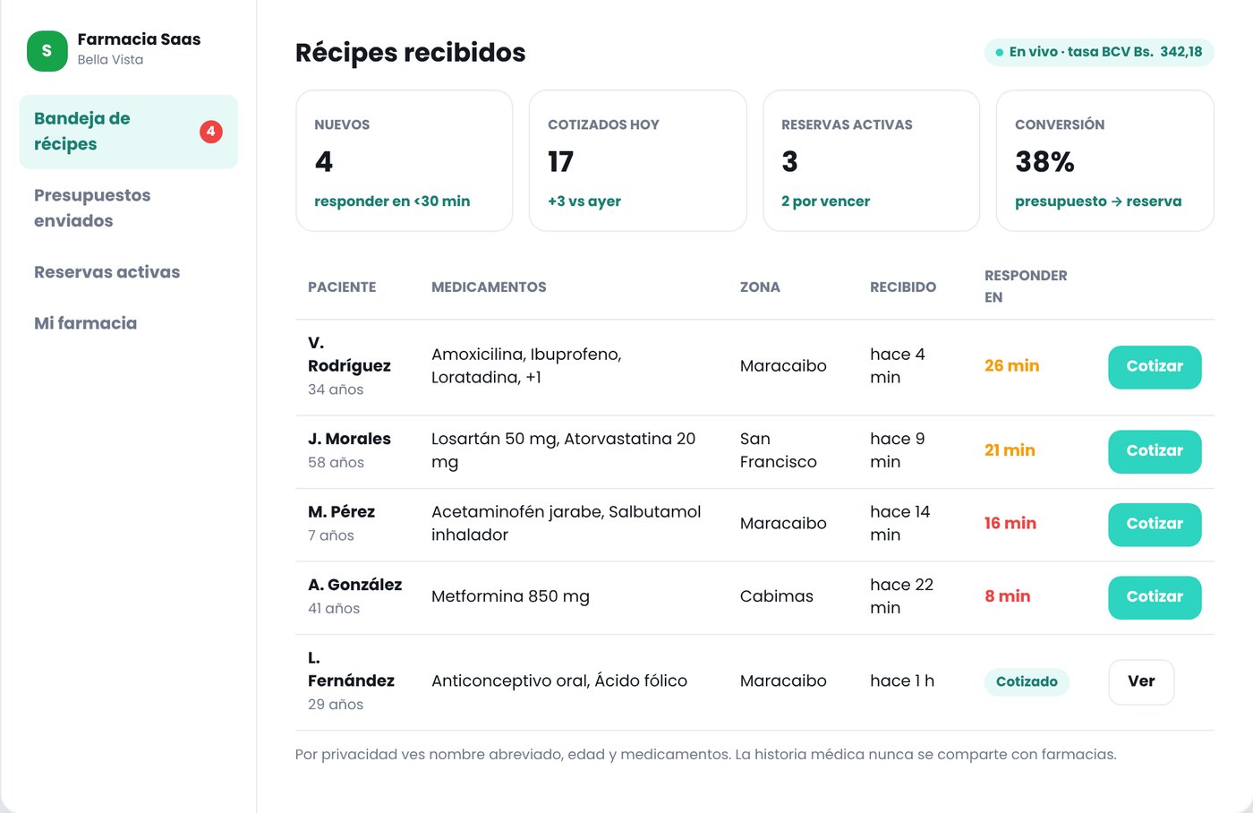Click the 'Cabimas' zone cell
The width and height of the screenshot is (1253, 813).
tap(777, 596)
